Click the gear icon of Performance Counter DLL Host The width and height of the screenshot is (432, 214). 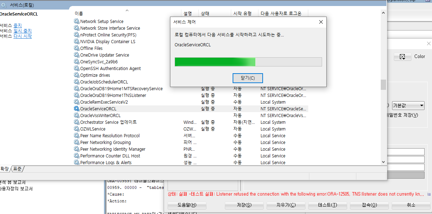(x=76, y=156)
